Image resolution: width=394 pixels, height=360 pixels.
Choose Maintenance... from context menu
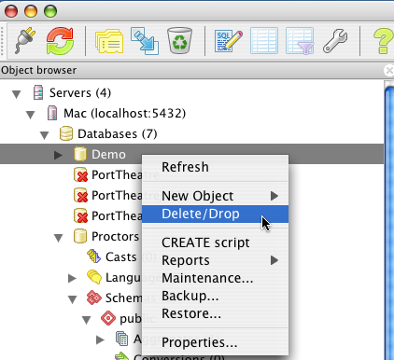pos(215,278)
